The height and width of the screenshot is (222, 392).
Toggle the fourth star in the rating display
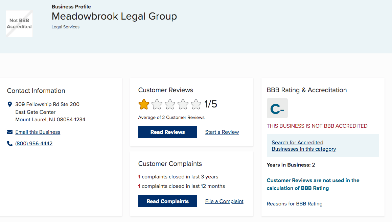point(183,104)
